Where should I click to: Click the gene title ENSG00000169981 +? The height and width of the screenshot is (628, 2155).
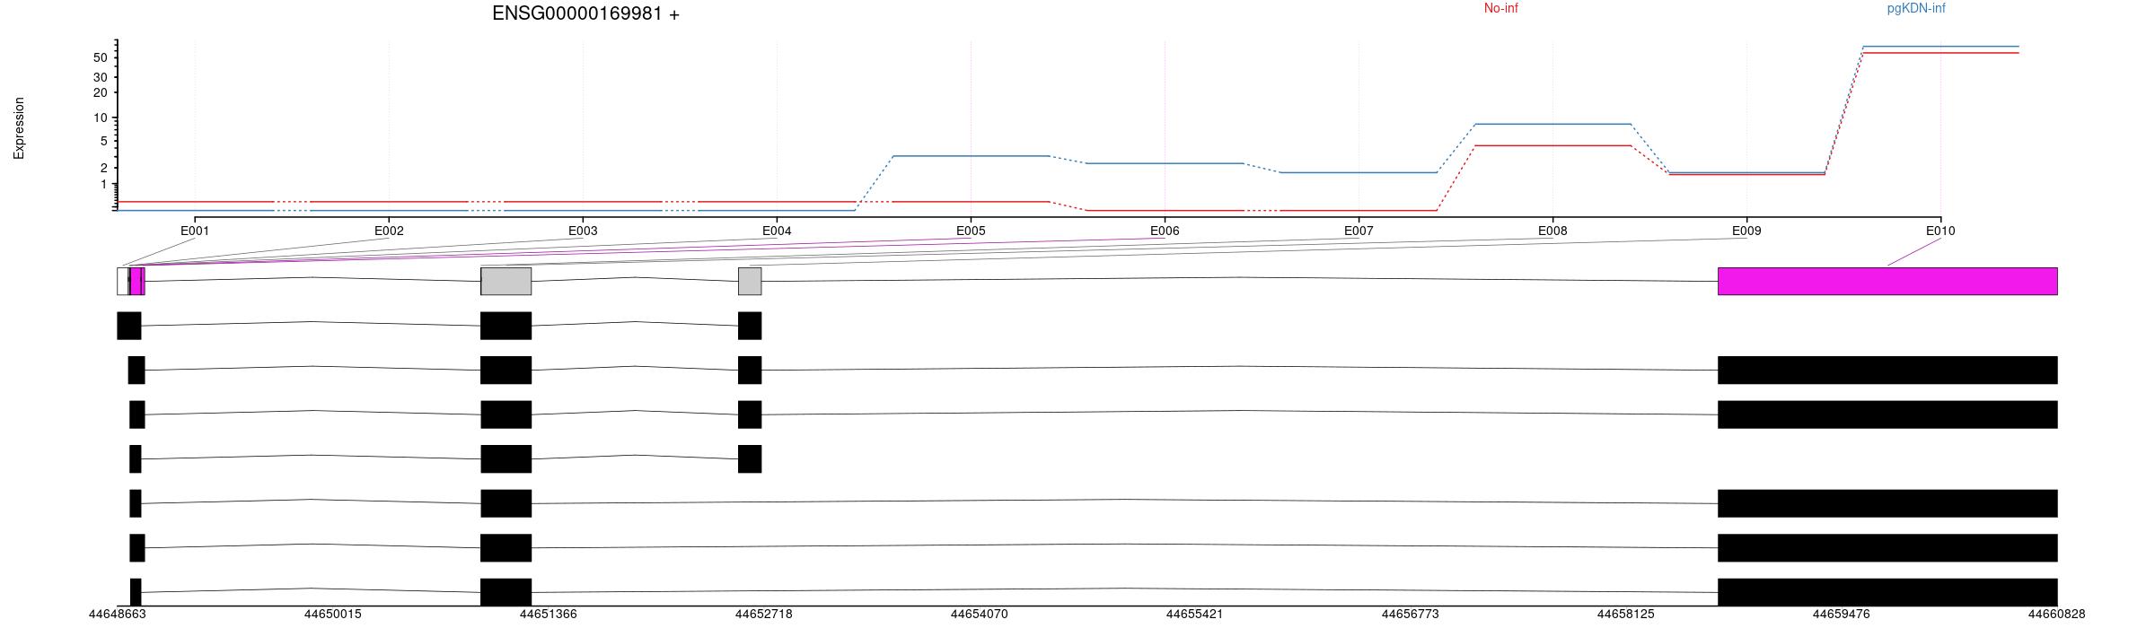point(585,13)
